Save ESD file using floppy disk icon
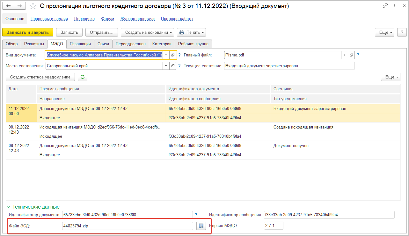The height and width of the screenshot is (236, 409). point(201,226)
